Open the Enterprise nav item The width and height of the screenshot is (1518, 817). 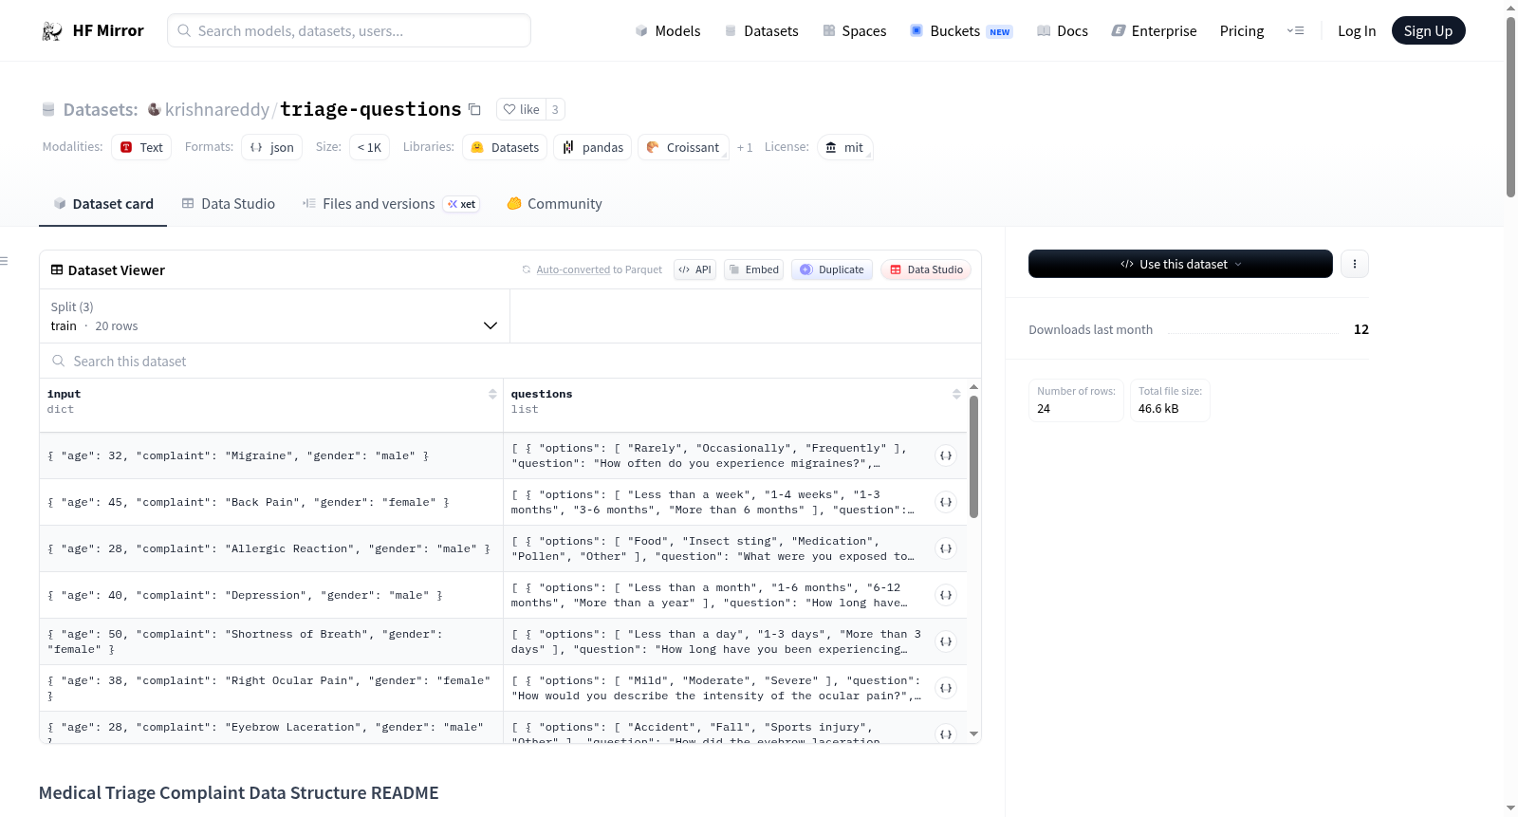point(1154,31)
